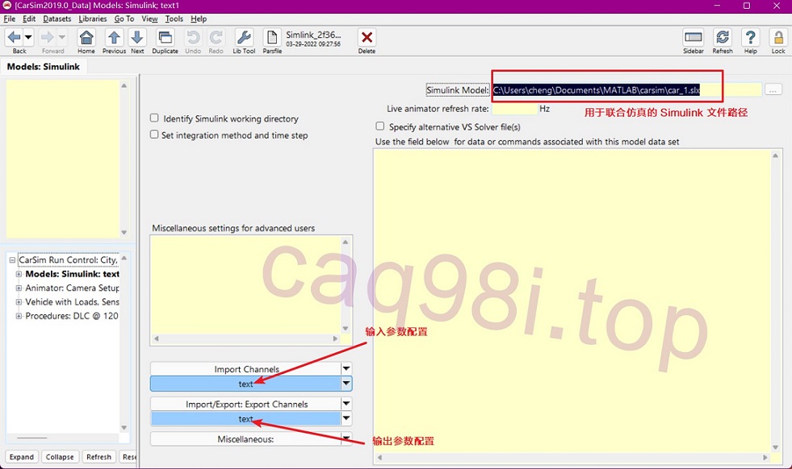Enable Set integration method and time step

[154, 134]
